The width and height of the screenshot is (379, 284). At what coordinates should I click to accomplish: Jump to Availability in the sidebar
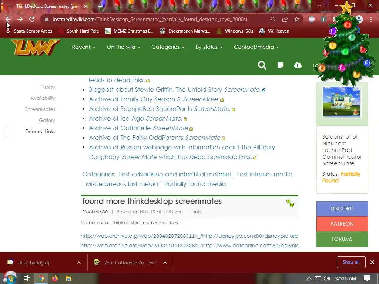tap(43, 98)
